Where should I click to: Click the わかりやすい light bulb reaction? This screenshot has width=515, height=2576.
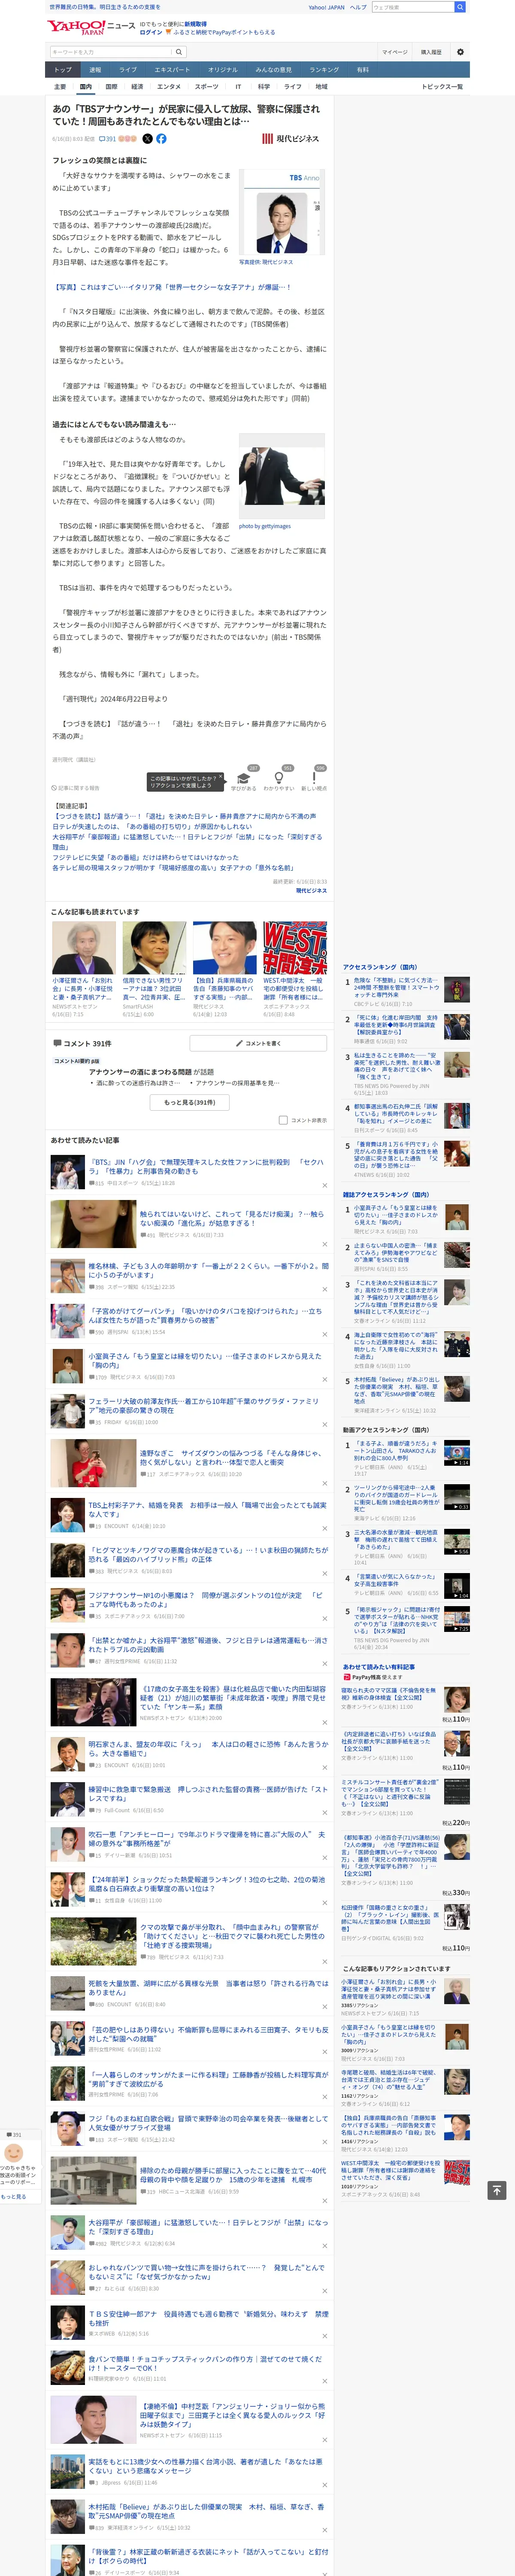279,779
